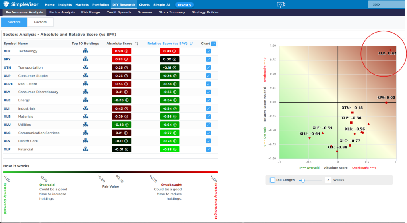Sort by Relative Score arrows icon
This screenshot has height=223, width=407.
tap(192, 44)
